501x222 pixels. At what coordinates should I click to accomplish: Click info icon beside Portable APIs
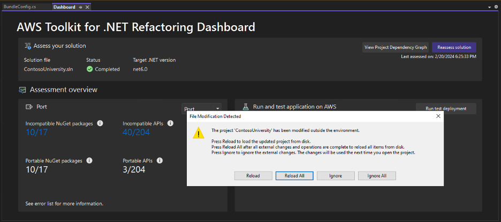[x=160, y=160]
